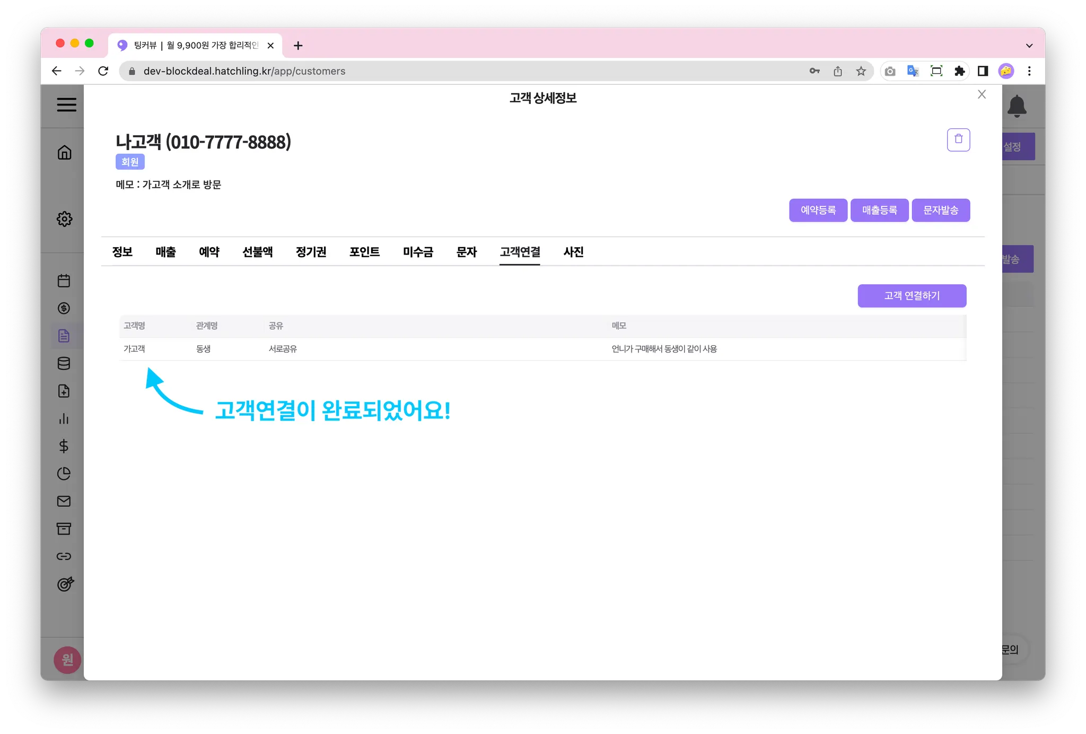
Task: Open the hamburger menu icon
Action: 66,104
